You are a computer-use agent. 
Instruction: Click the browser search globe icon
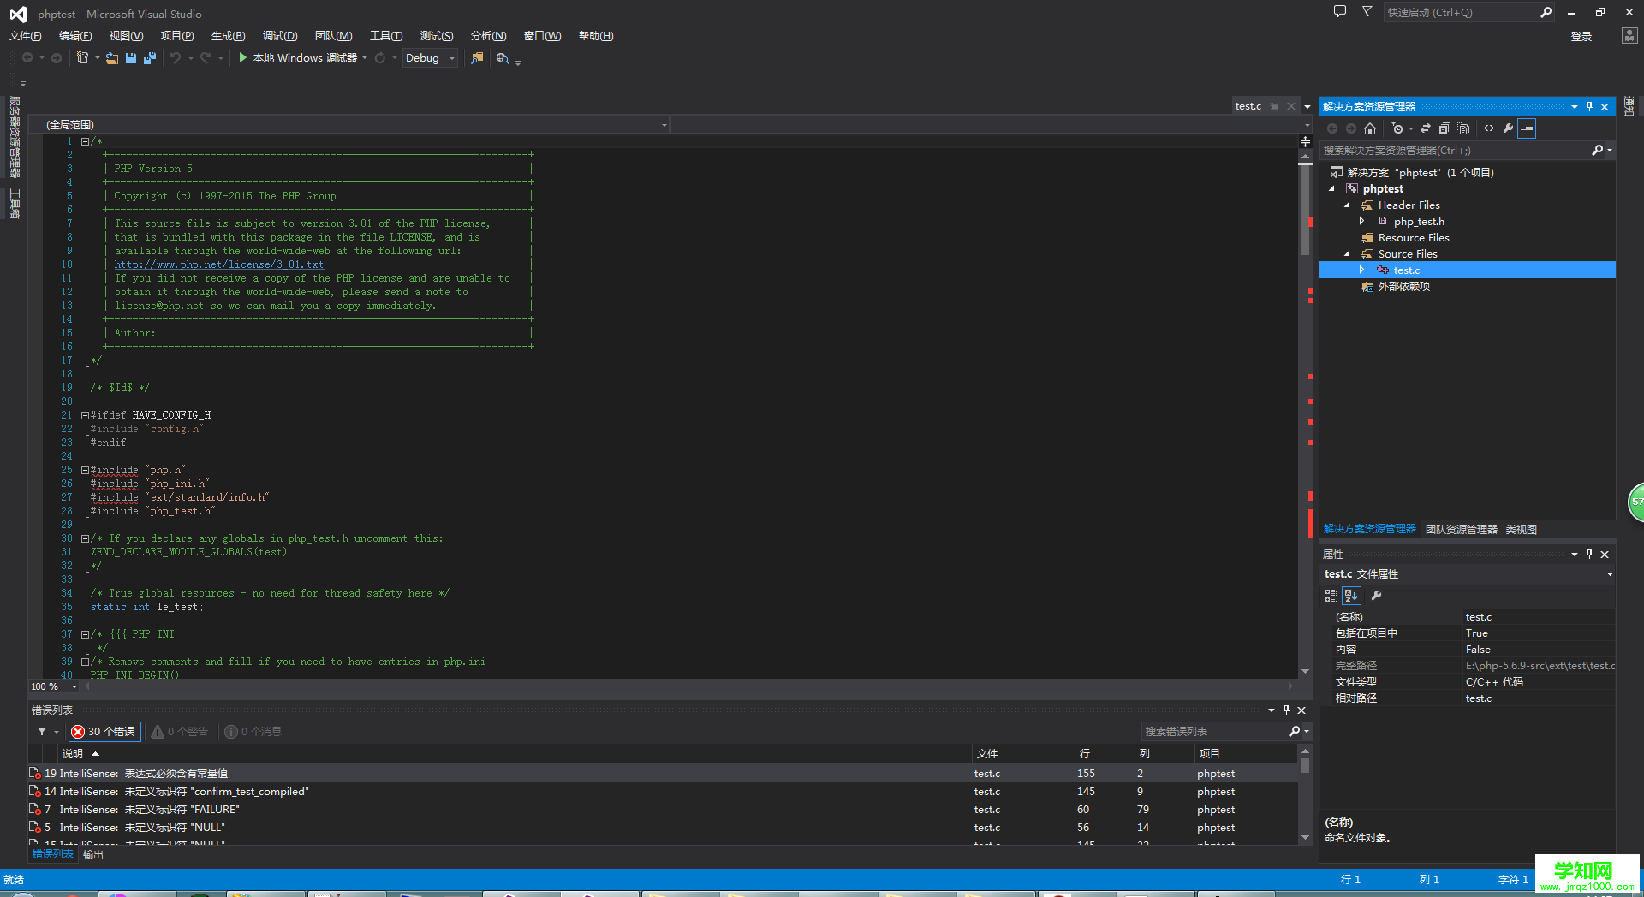[503, 58]
